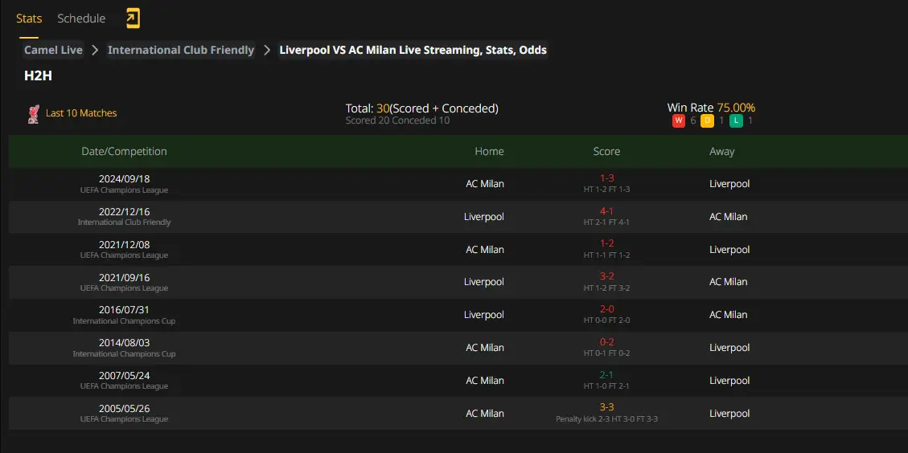This screenshot has width=908, height=453.
Task: Click the 1-2 score result
Action: (607, 243)
